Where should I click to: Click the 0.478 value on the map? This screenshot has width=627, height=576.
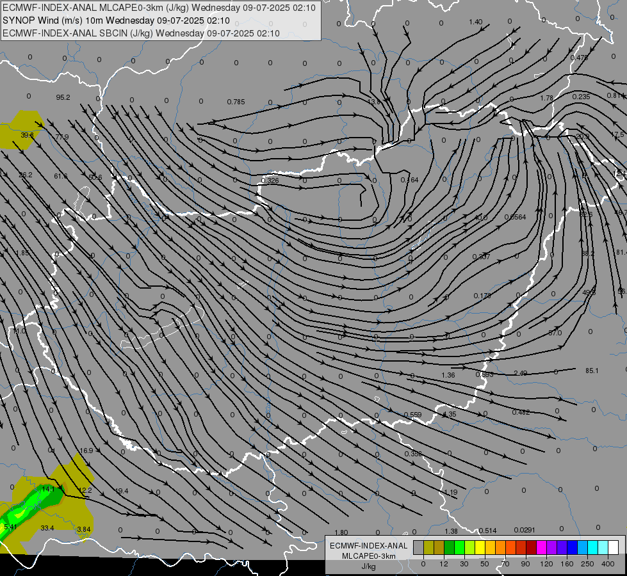coord(579,58)
